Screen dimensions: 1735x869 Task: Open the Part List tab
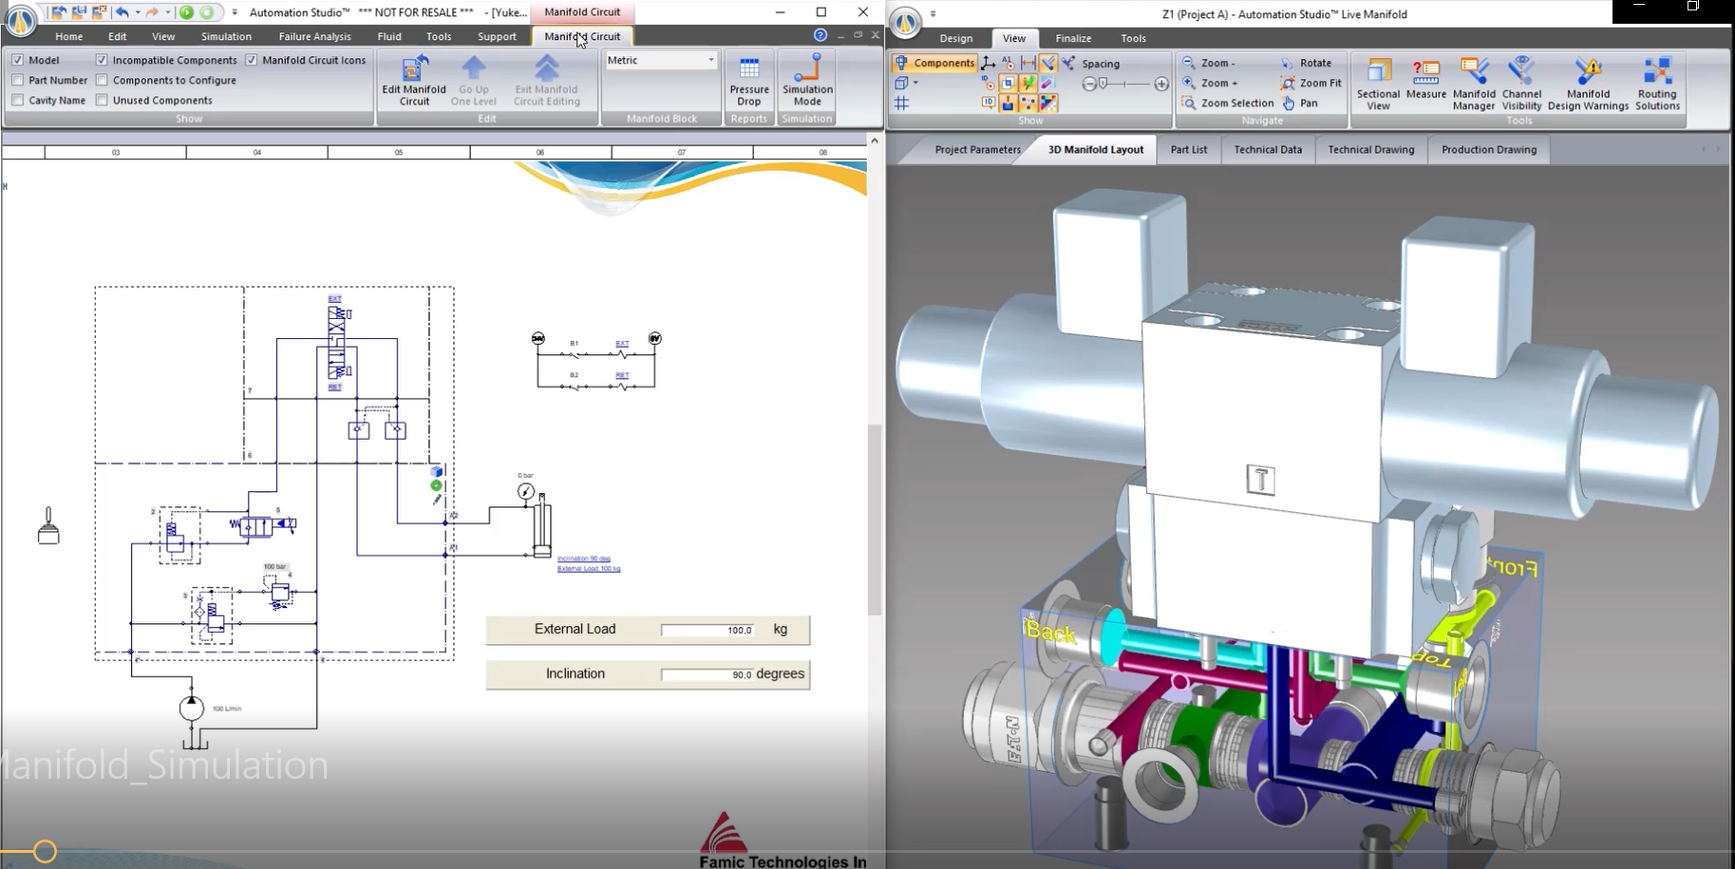1188,149
